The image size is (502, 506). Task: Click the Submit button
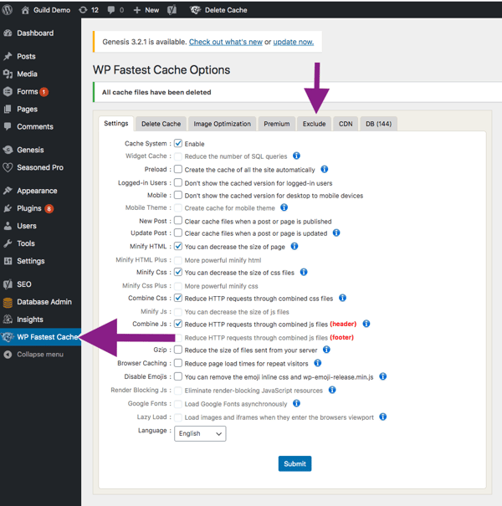pyautogui.click(x=295, y=463)
